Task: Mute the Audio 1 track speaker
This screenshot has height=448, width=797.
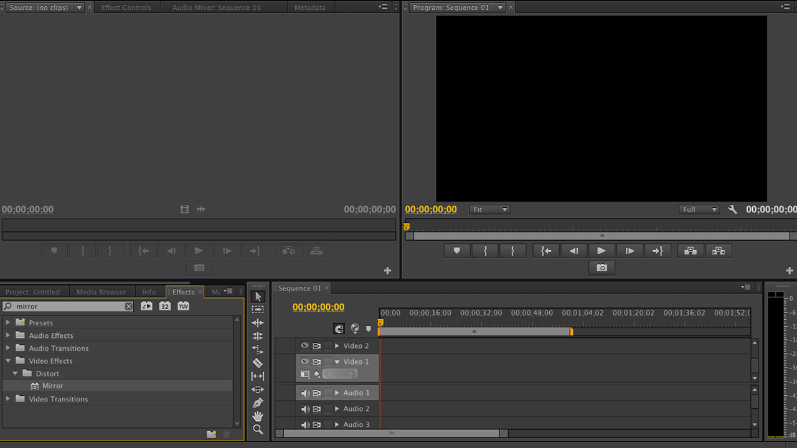Action: (x=305, y=393)
